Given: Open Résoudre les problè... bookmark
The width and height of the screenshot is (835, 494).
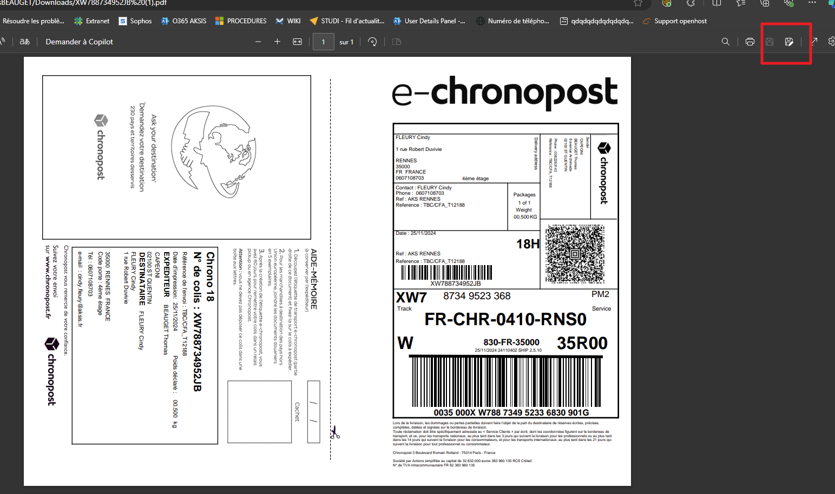Looking at the screenshot, I should [33, 21].
